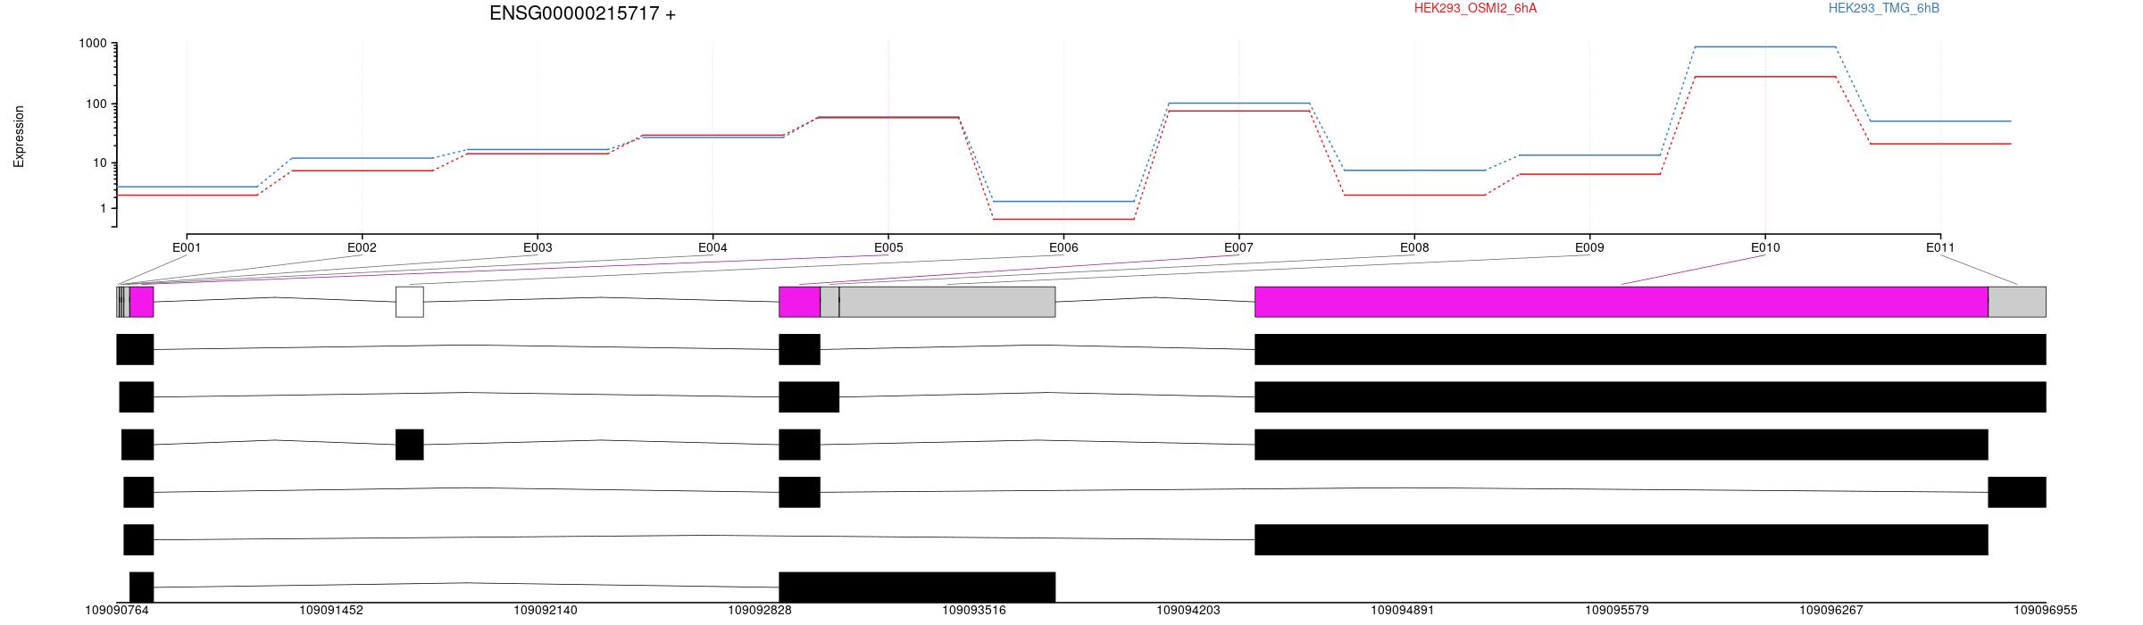Click genomic coordinate 109091452
This screenshot has width=2143, height=625.
click(x=331, y=611)
